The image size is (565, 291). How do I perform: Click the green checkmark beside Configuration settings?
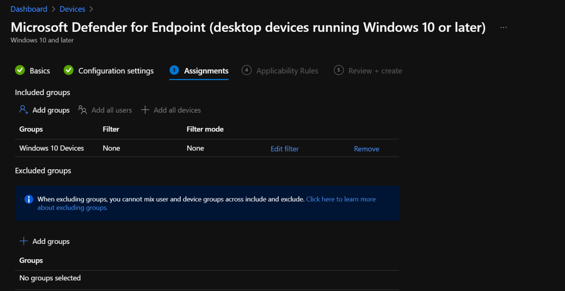coord(69,70)
